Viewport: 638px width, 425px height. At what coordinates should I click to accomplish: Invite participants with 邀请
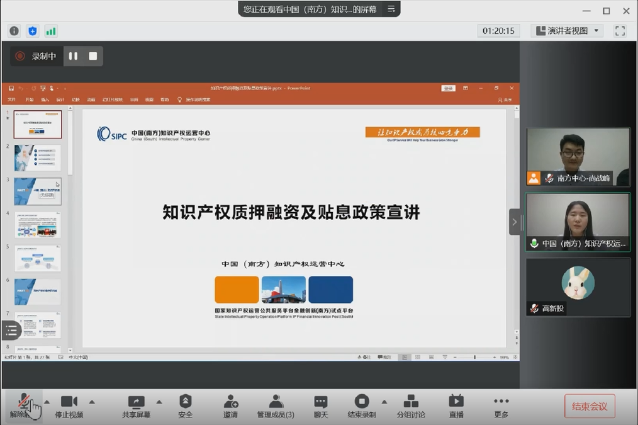(230, 406)
